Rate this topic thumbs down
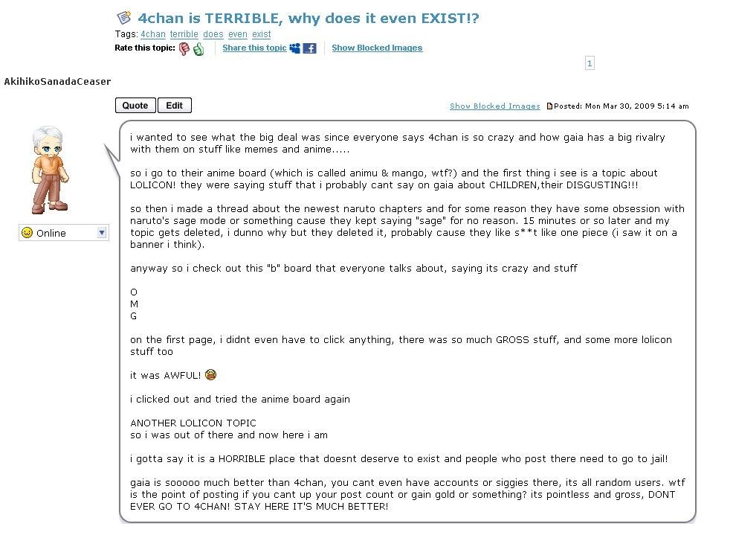The image size is (733, 535). tap(184, 48)
